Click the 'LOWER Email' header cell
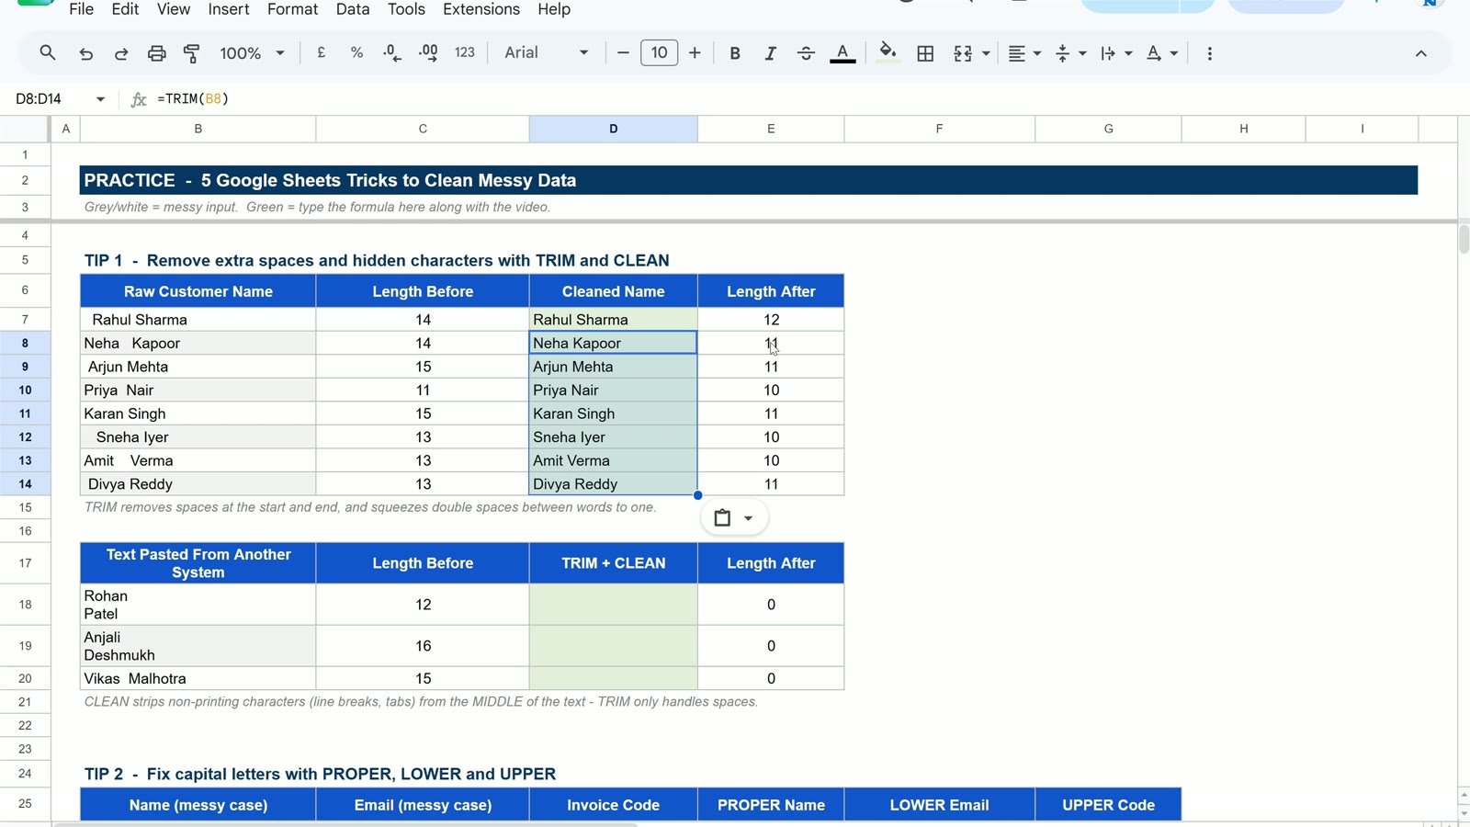The image size is (1470, 827). tap(939, 805)
